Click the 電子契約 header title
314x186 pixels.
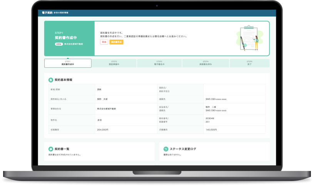[x=47, y=13]
